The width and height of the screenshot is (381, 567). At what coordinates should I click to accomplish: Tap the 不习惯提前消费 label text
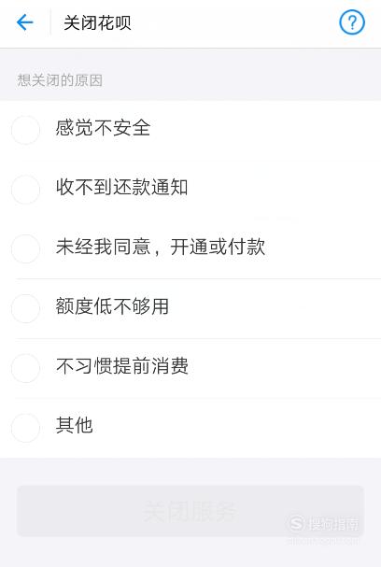pos(122,366)
